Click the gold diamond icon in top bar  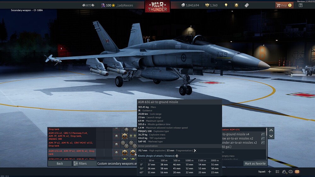(x=236, y=5)
